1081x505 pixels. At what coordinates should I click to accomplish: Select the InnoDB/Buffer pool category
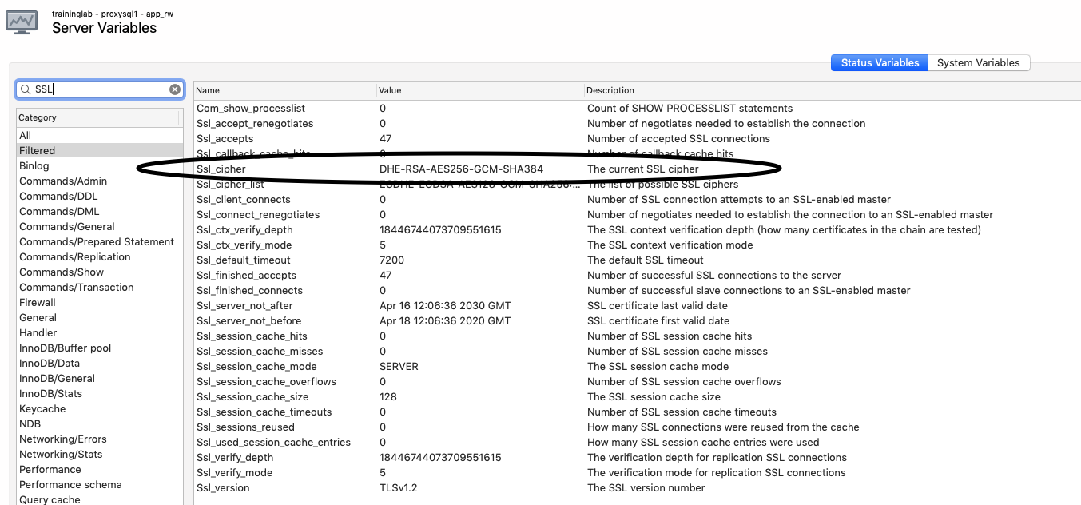[x=65, y=348]
